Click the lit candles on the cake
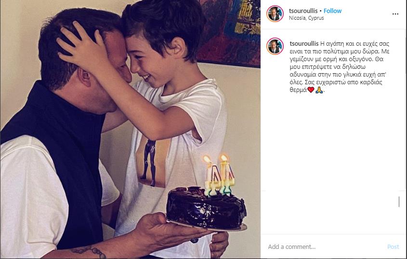 (219, 175)
